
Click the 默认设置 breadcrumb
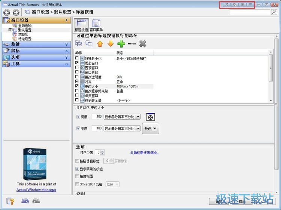tap(63, 12)
